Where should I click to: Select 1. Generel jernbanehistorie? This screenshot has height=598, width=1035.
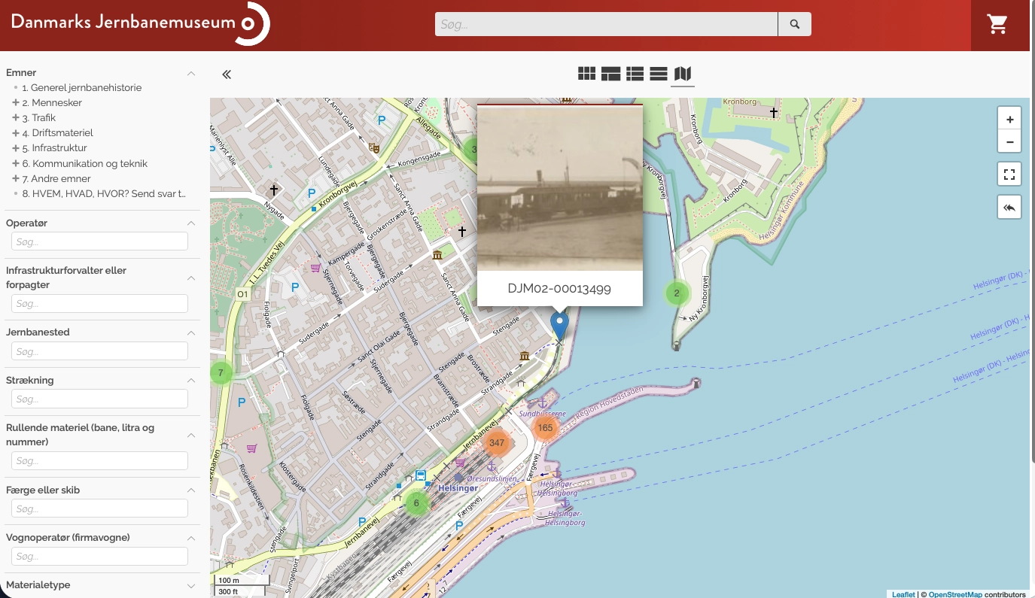(x=81, y=87)
